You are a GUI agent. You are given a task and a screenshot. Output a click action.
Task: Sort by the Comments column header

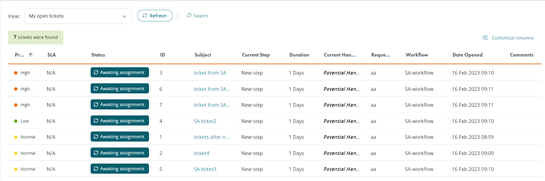click(521, 55)
